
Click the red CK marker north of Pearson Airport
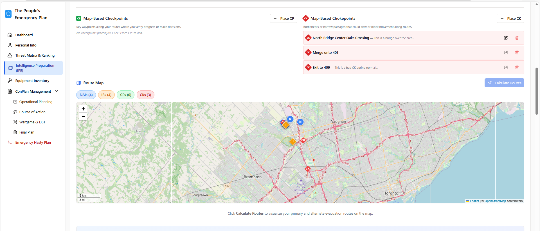pyautogui.click(x=308, y=169)
